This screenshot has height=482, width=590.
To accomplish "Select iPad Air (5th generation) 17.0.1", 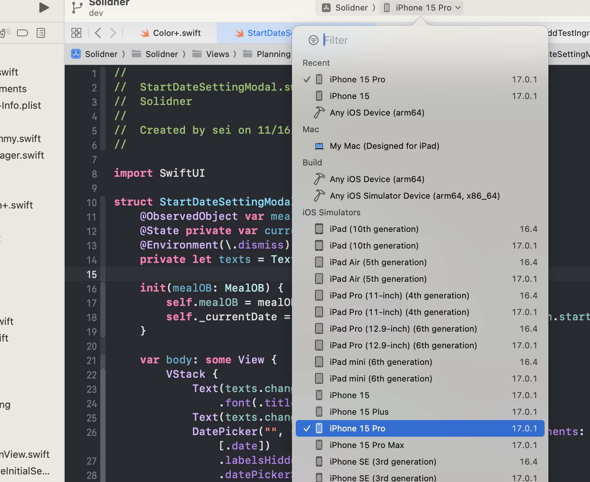I will (420, 279).
